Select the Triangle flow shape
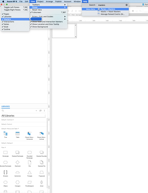This screenshot has height=193, width=148. [30, 172]
